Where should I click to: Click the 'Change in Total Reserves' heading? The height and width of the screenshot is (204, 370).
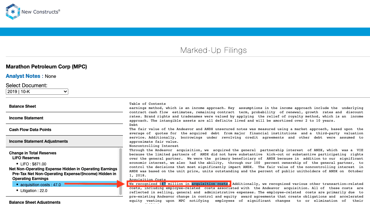(x=33, y=153)
